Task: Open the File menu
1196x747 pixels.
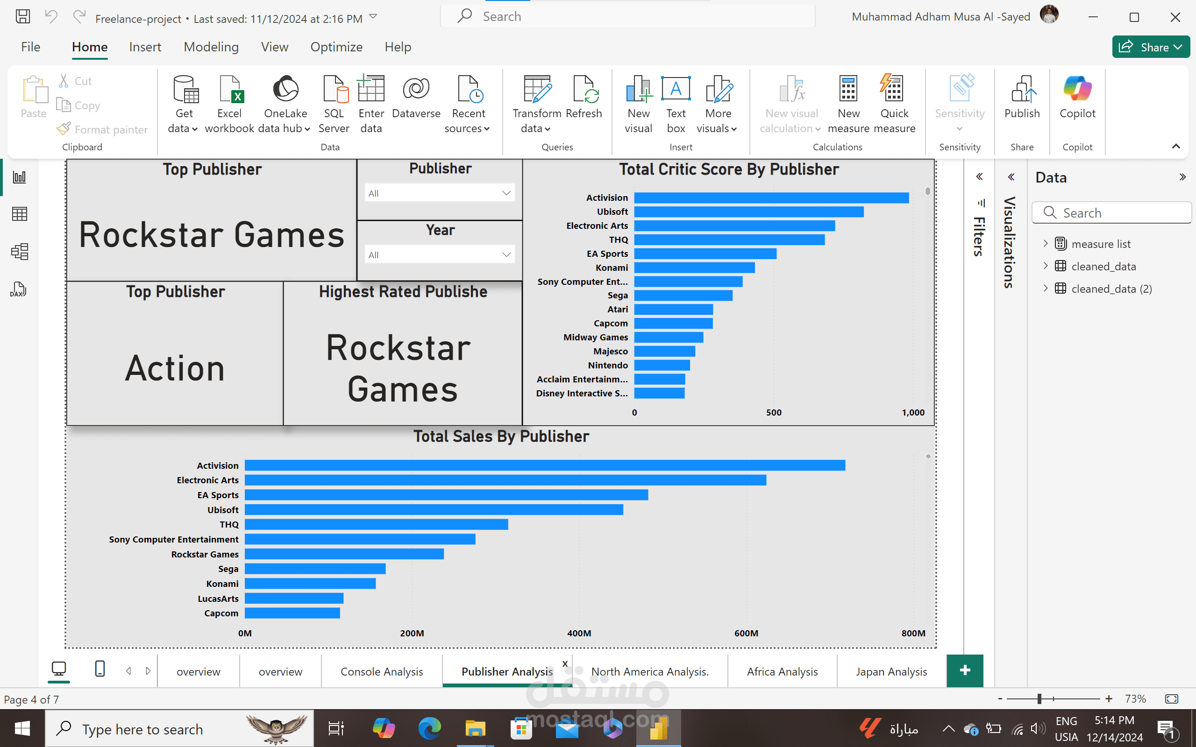Action: pyautogui.click(x=31, y=47)
